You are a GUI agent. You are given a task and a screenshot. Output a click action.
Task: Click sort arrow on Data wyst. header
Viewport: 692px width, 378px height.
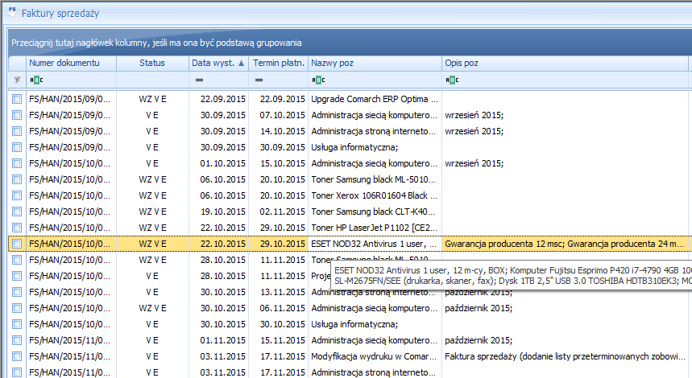click(241, 63)
